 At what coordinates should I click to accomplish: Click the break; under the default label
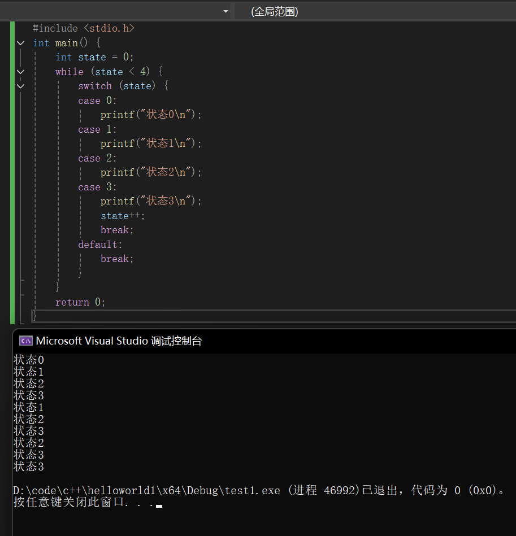point(117,259)
